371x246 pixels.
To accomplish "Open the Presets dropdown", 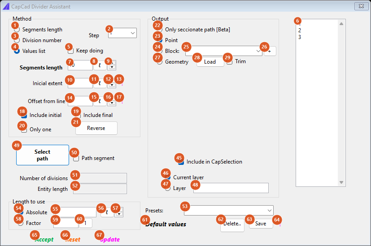I will 228,210.
